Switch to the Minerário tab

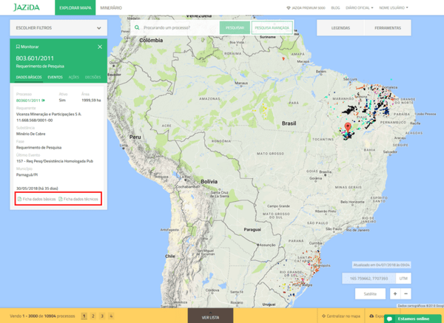[x=111, y=7]
